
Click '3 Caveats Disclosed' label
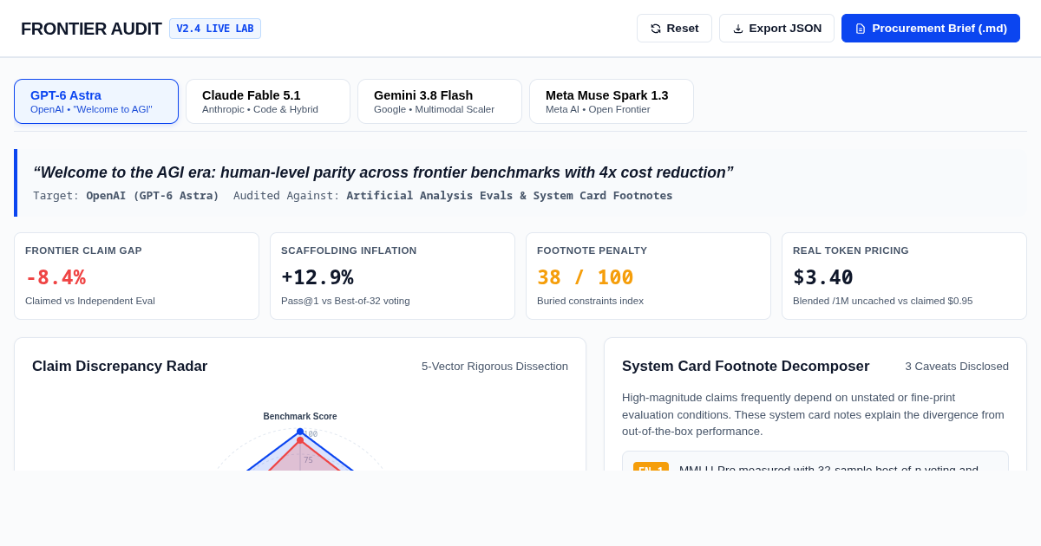957,367
